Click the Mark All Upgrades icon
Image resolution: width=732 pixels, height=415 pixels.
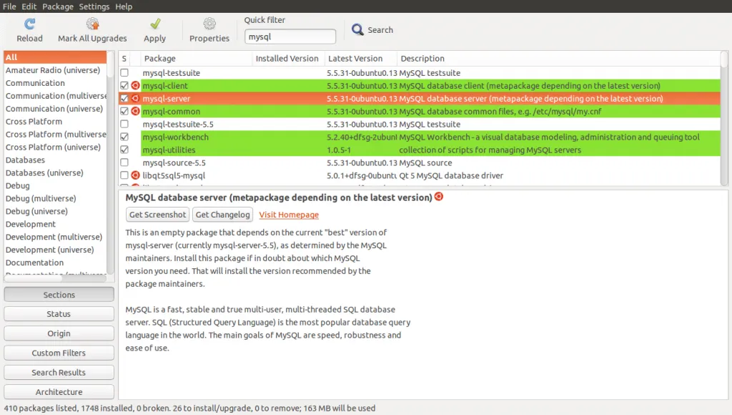(x=92, y=24)
